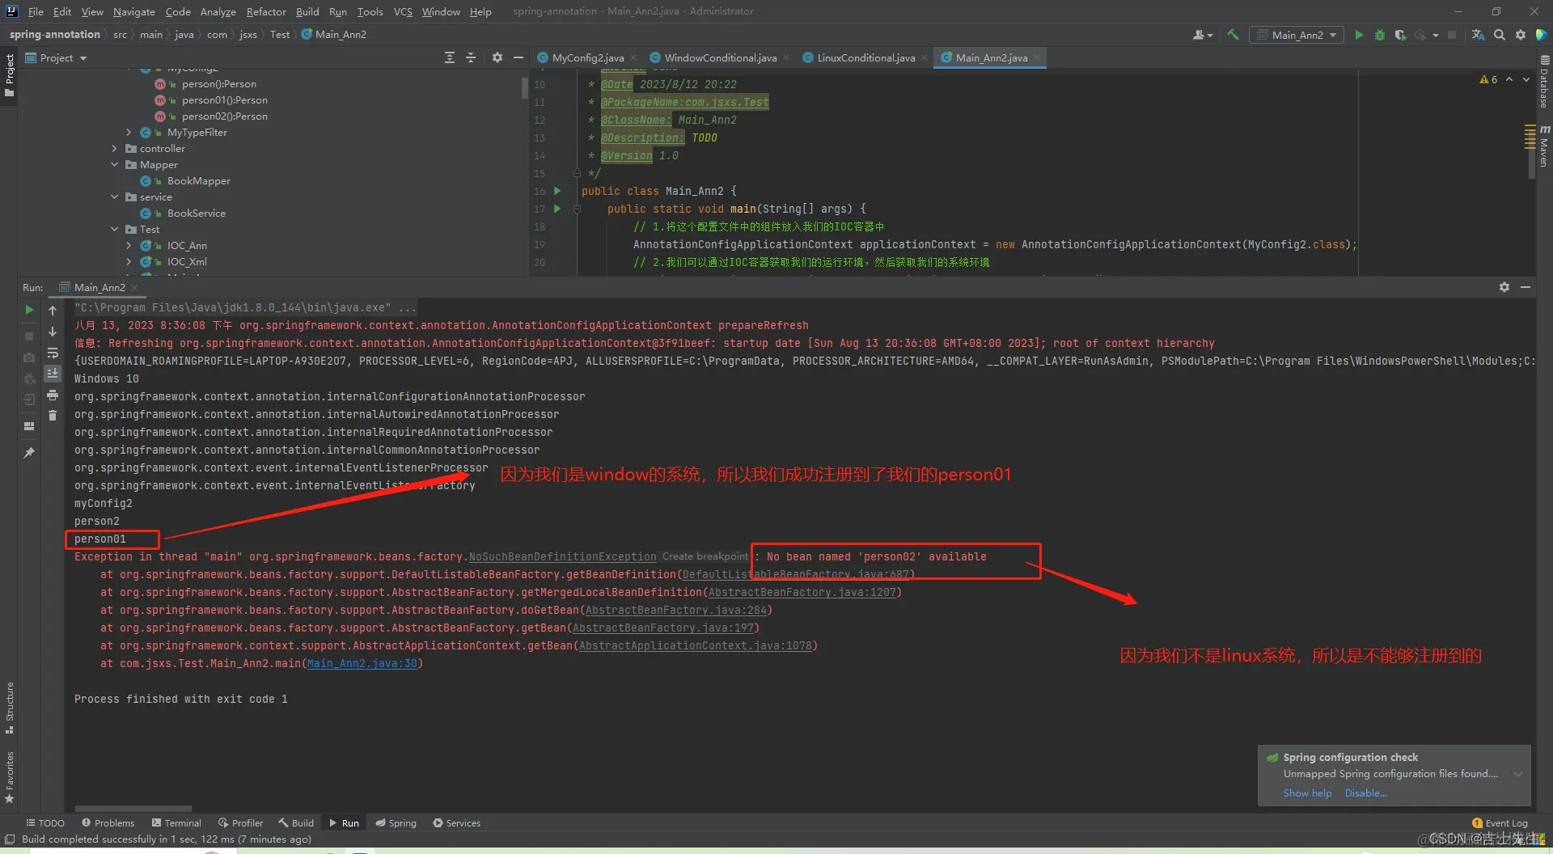The width and height of the screenshot is (1553, 854).
Task: Toggle the Project tool window sidebar button
Action: point(10,75)
